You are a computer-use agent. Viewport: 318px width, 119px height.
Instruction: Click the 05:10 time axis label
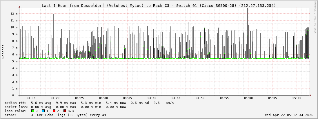click(297, 98)
